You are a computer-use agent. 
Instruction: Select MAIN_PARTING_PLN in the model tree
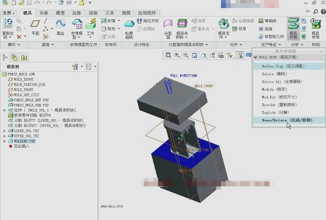[x=29, y=84]
